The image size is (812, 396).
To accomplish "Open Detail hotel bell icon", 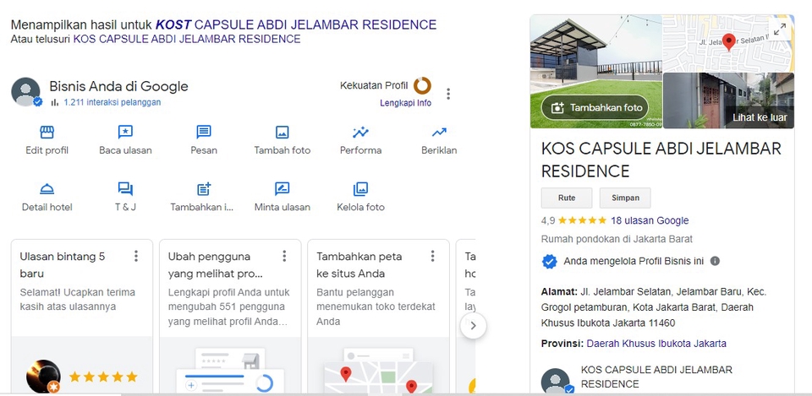I will [x=47, y=189].
